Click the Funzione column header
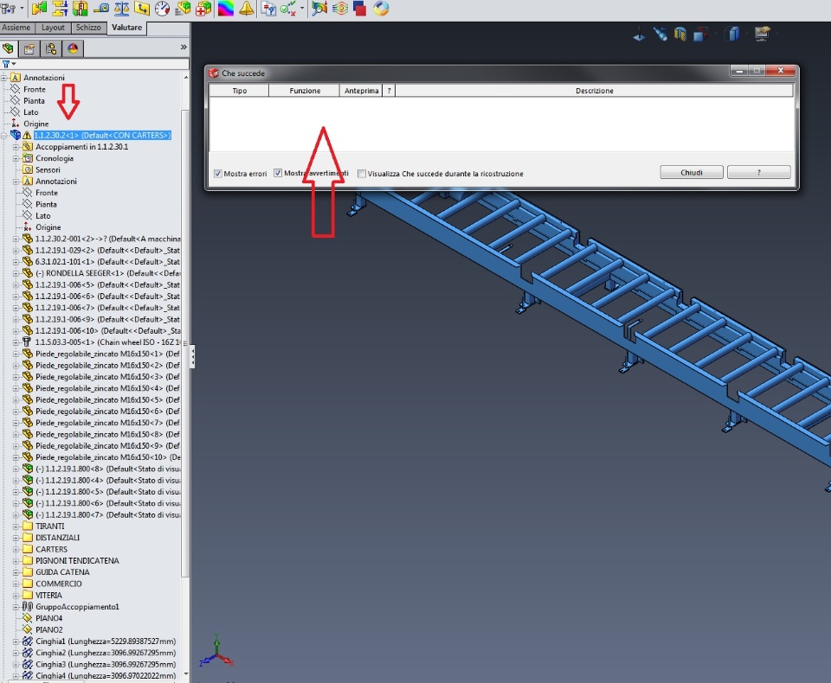 tap(305, 91)
